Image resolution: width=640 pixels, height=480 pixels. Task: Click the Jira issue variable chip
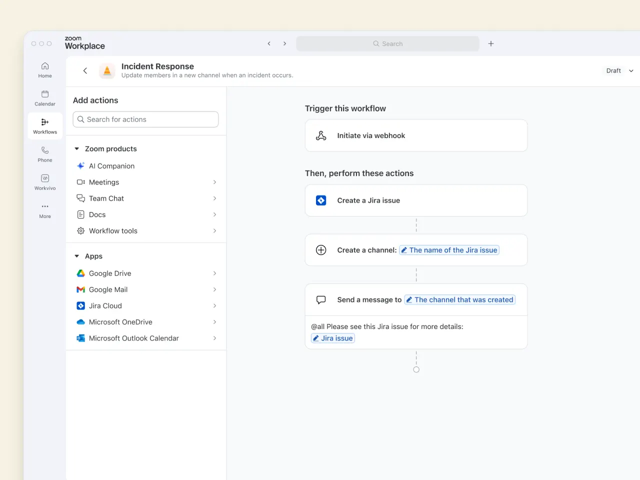[x=333, y=338]
